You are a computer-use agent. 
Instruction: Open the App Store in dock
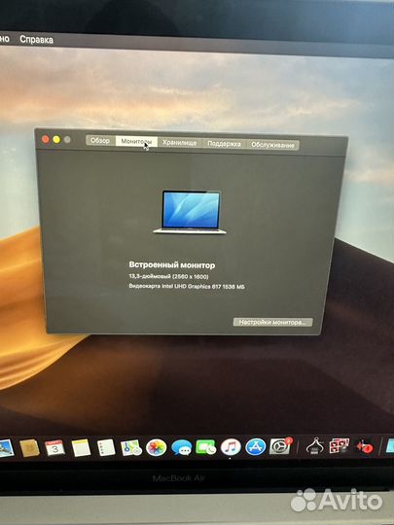[255, 447]
